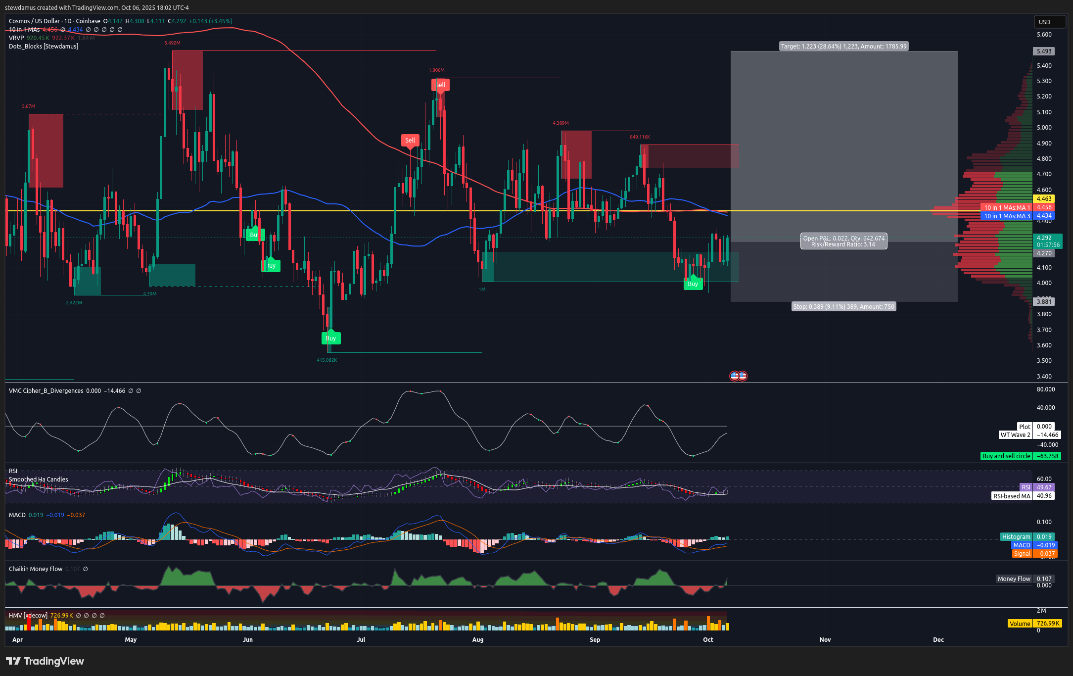Viewport: 1073px width, 676px height.
Task: Click the latest Buy signal near October
Action: (693, 284)
